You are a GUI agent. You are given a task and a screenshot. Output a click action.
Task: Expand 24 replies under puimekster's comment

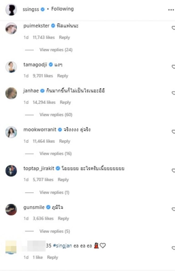point(56,50)
